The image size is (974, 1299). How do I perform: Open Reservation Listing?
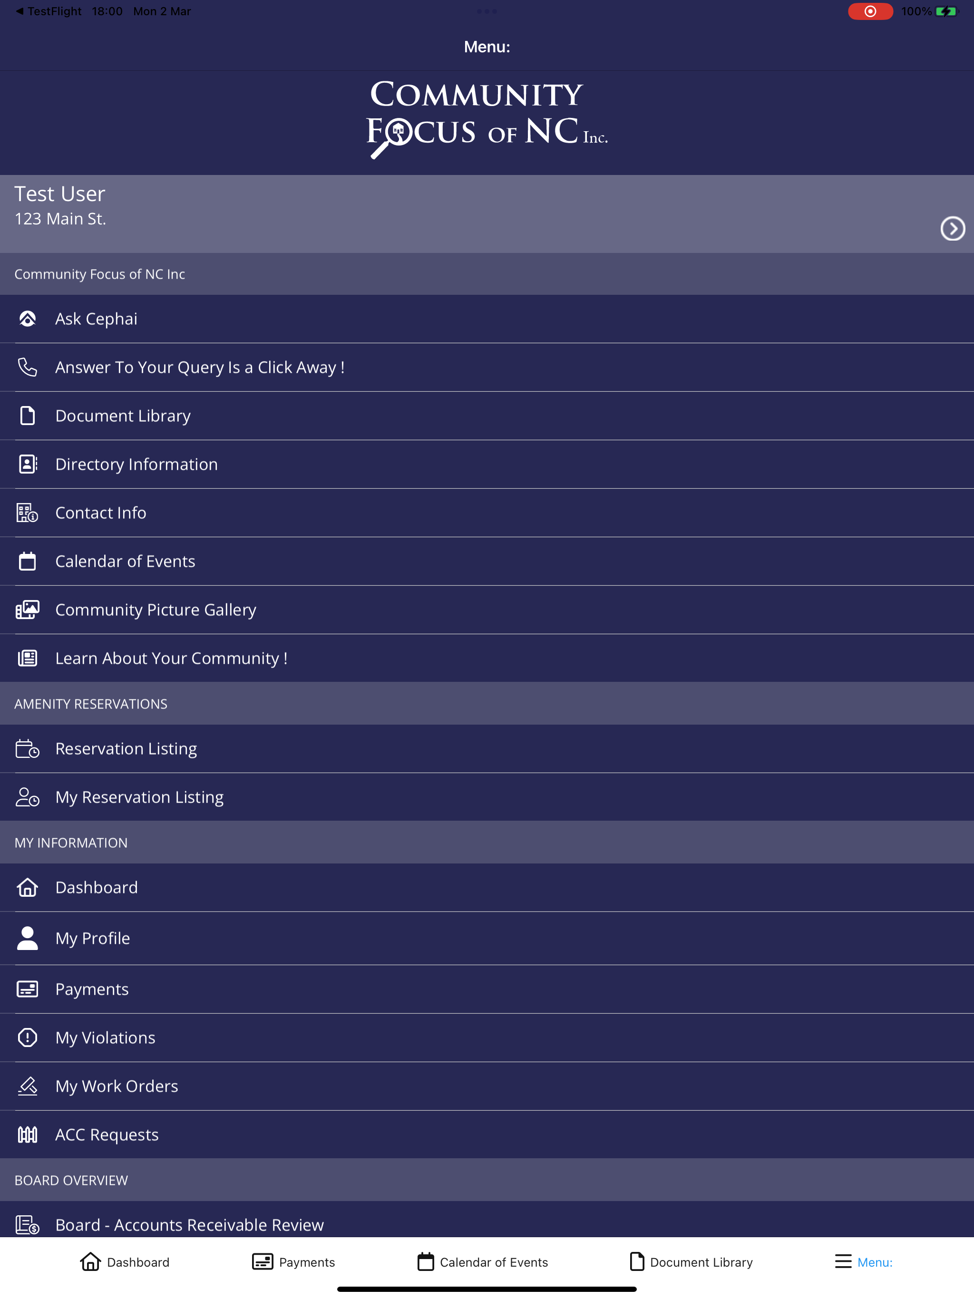tap(487, 749)
